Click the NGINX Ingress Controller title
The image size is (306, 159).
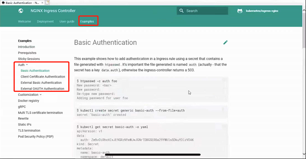pos(53,11)
